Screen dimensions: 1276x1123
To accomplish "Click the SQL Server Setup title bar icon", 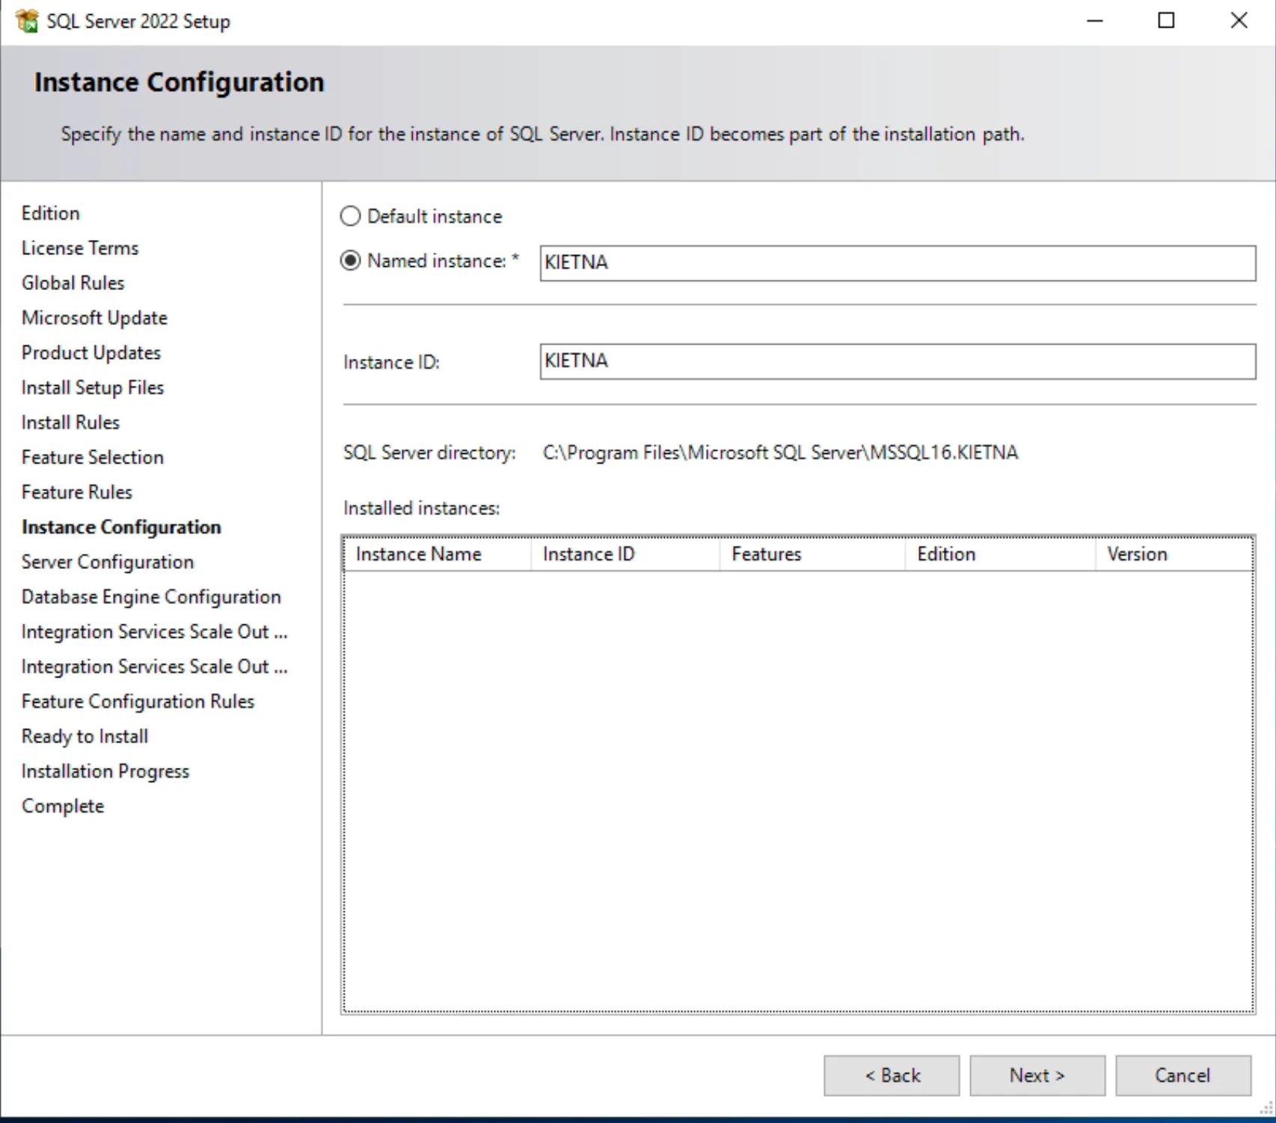I will point(27,21).
